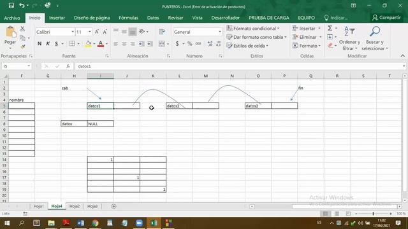Copy selection with the copy icon
The image size is (408, 229).
point(23,38)
